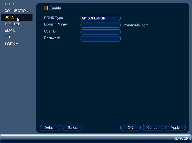Open the TCP/IP settings page
The image size is (192, 143).
(x=10, y=4)
